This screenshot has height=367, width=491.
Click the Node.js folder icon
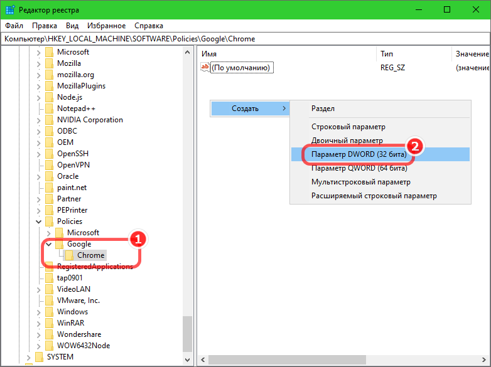click(49, 97)
